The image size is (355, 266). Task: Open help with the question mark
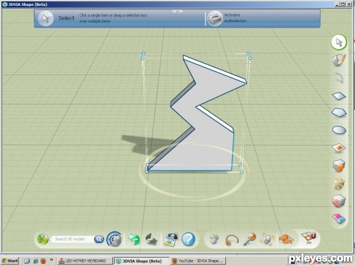click(x=188, y=239)
